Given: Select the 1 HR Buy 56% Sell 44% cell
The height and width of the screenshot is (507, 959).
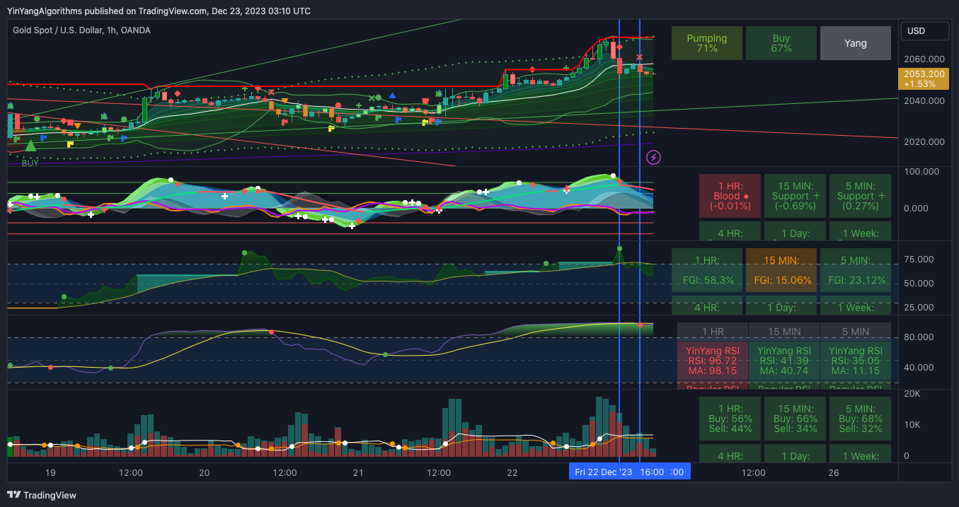Looking at the screenshot, I should click(730, 419).
